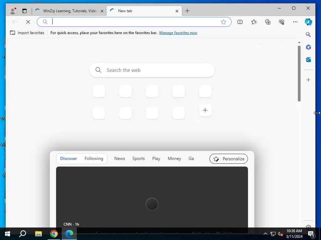The image size is (321, 240).
Task: Click the page vertical scrollbar thumb
Action: 299,73
